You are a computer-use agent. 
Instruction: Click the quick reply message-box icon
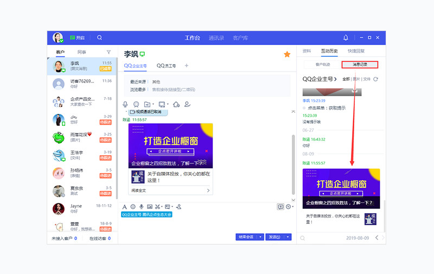coord(168,207)
